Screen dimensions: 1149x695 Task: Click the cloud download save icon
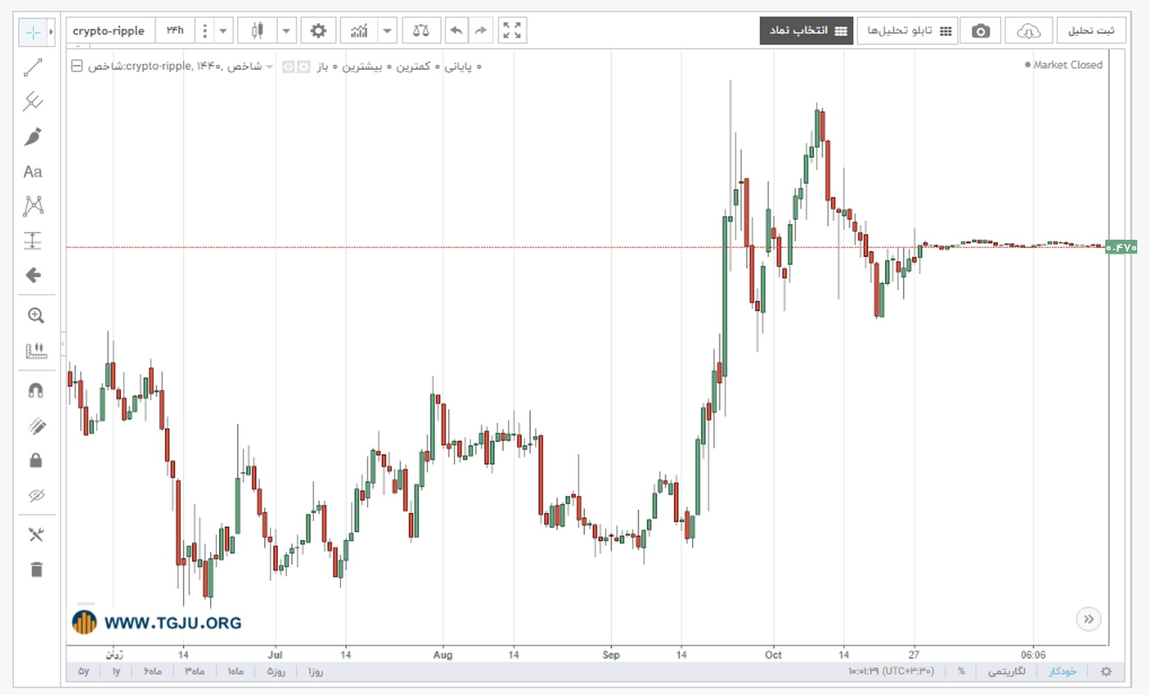[x=1028, y=31]
